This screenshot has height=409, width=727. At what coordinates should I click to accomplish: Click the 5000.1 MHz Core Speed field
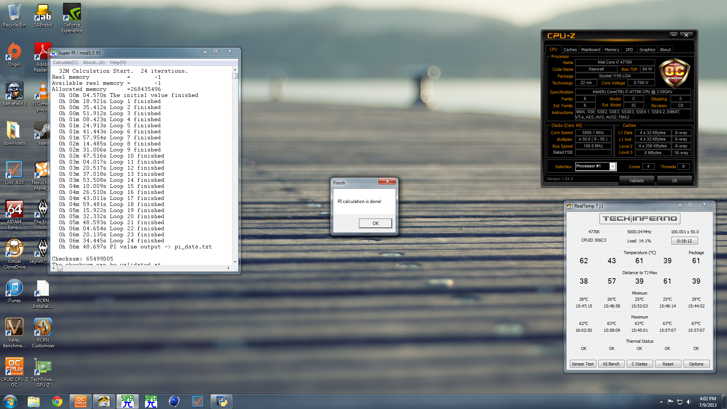(x=593, y=133)
